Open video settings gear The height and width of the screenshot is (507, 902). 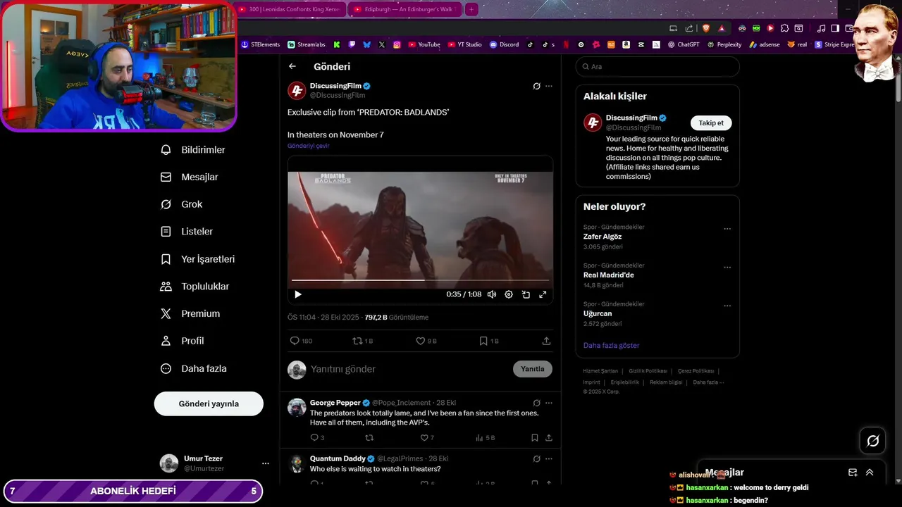pyautogui.click(x=509, y=294)
